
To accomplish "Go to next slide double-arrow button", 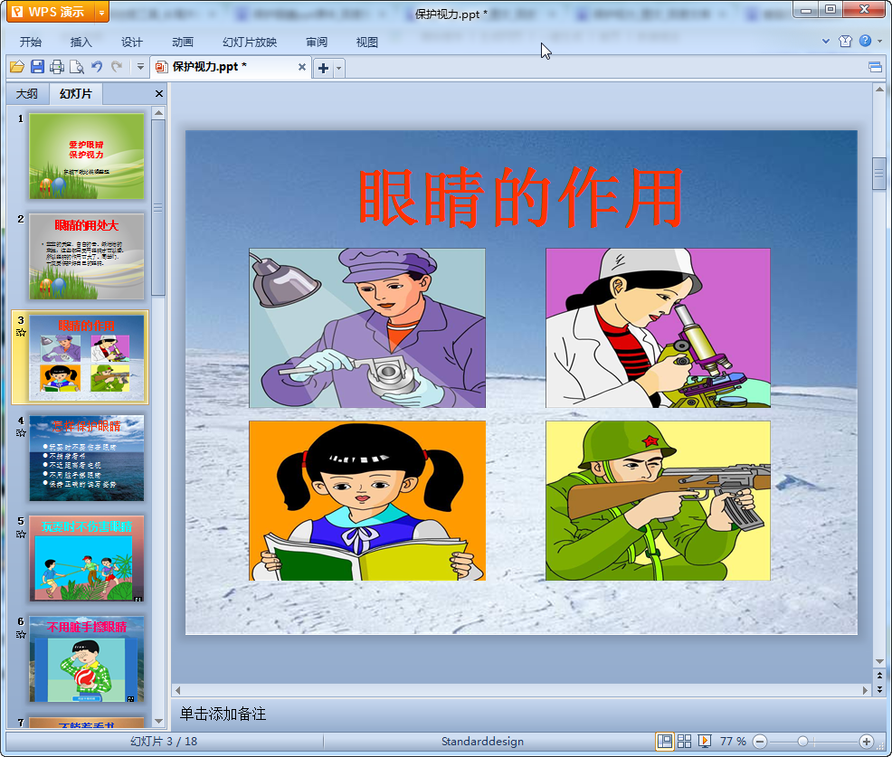I will [x=879, y=689].
